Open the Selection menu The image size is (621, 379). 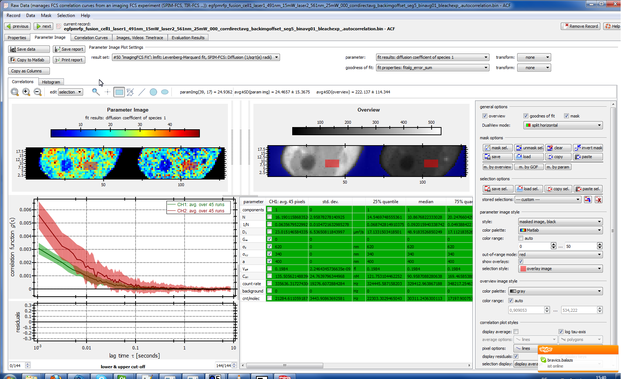[66, 16]
